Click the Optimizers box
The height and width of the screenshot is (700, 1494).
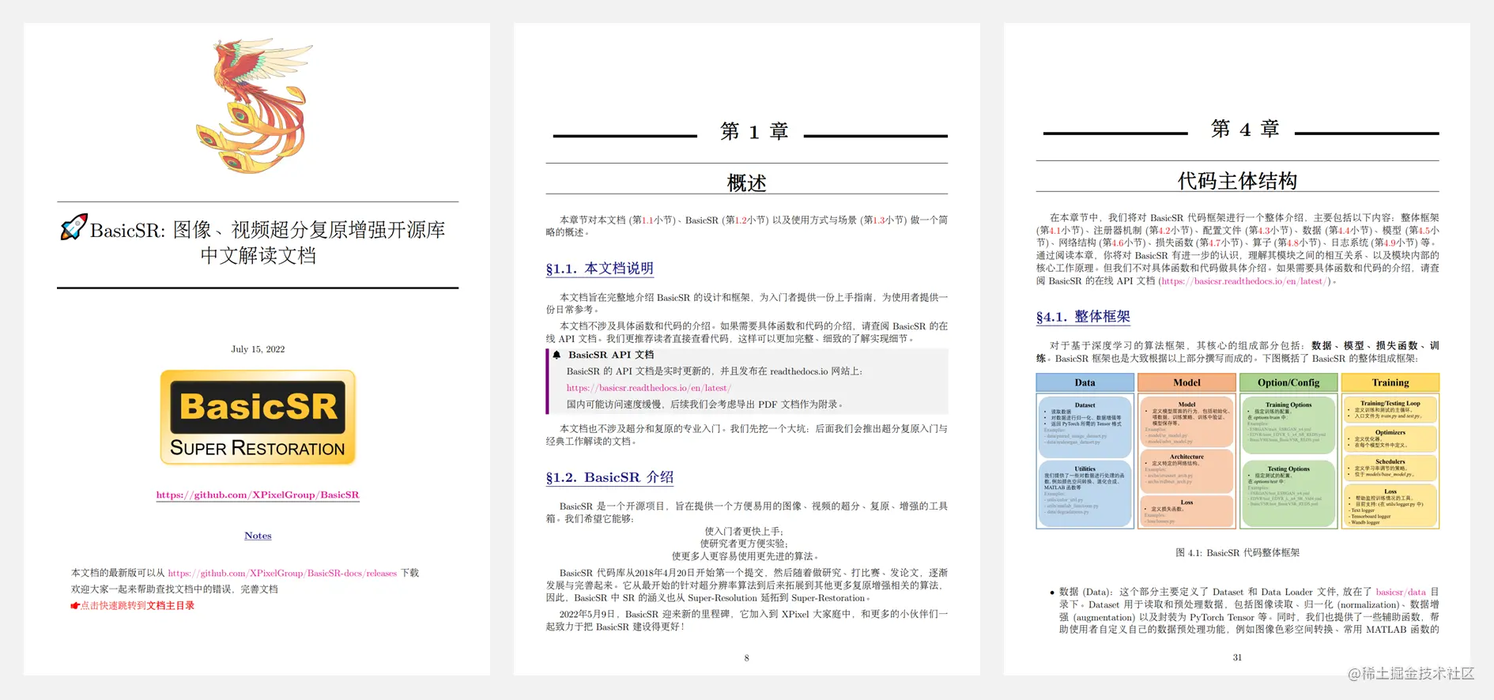pos(1390,438)
